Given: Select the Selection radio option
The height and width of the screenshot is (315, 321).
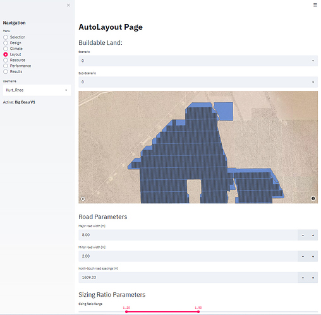Looking at the screenshot, I should (6, 37).
